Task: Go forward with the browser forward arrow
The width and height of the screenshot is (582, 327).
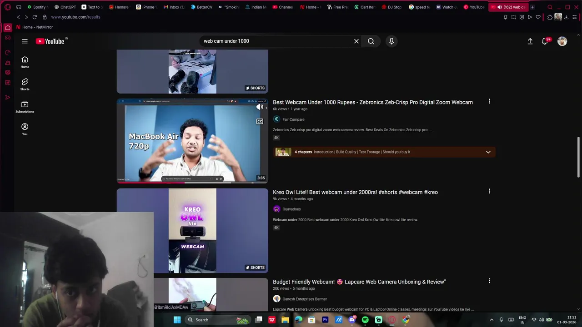Action: tap(26, 17)
